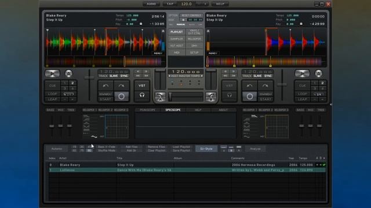Adjust left BASS EQ slider
Image resolution: width=371 pixels, height=208 pixels.
52,126
